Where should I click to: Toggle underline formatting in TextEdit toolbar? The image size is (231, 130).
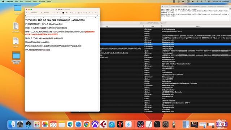coord(75,13)
